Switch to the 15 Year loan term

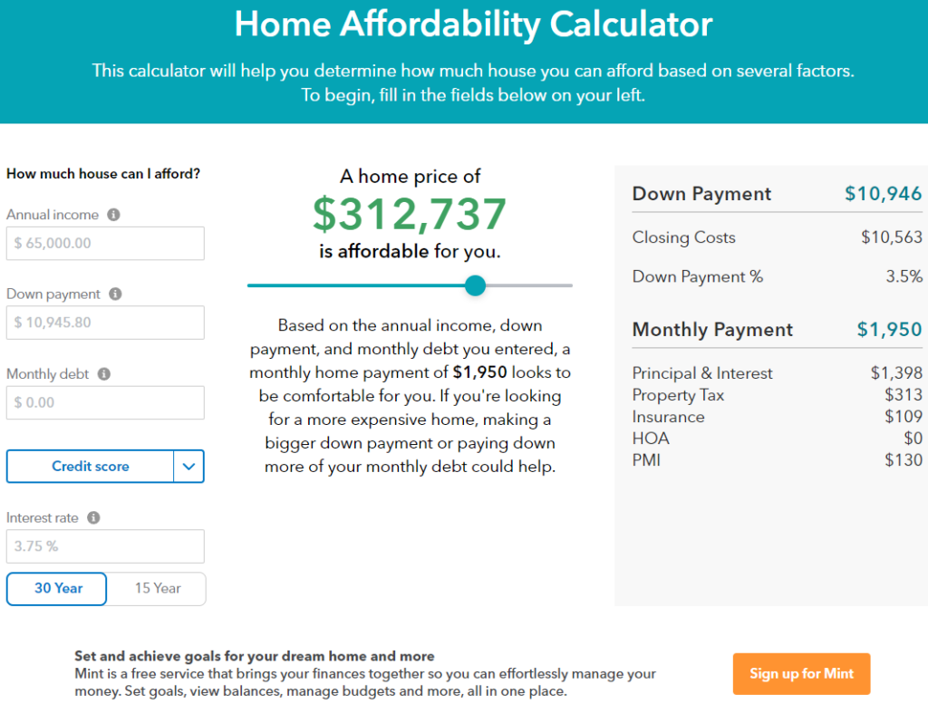(x=157, y=589)
